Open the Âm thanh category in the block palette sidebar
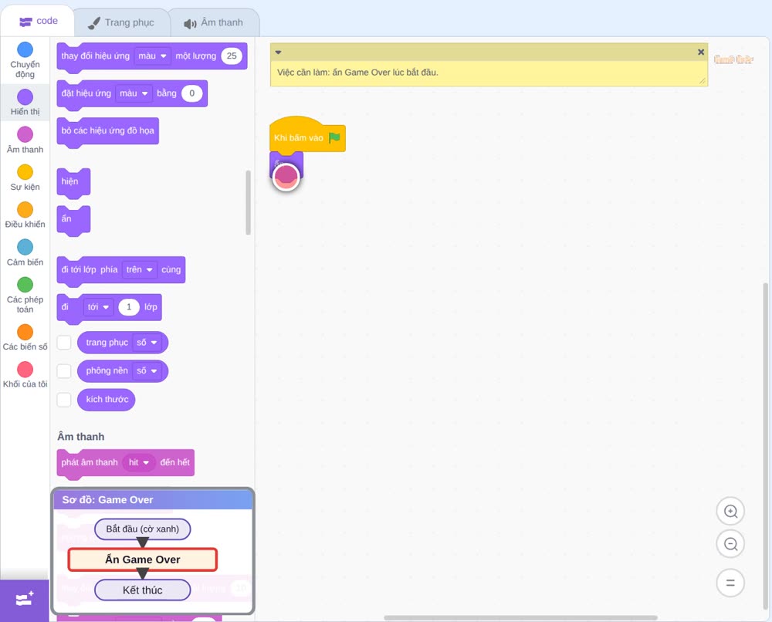 coord(25,140)
